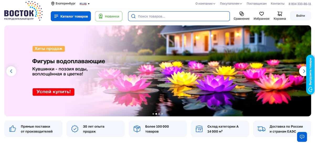Click the Успей купить! banner button
The height and width of the screenshot is (148, 315).
54,92
